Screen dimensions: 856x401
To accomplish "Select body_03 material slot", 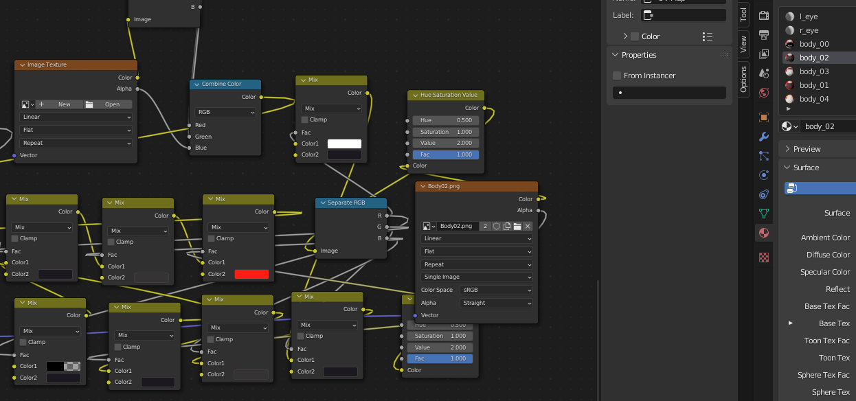I will (819, 71).
